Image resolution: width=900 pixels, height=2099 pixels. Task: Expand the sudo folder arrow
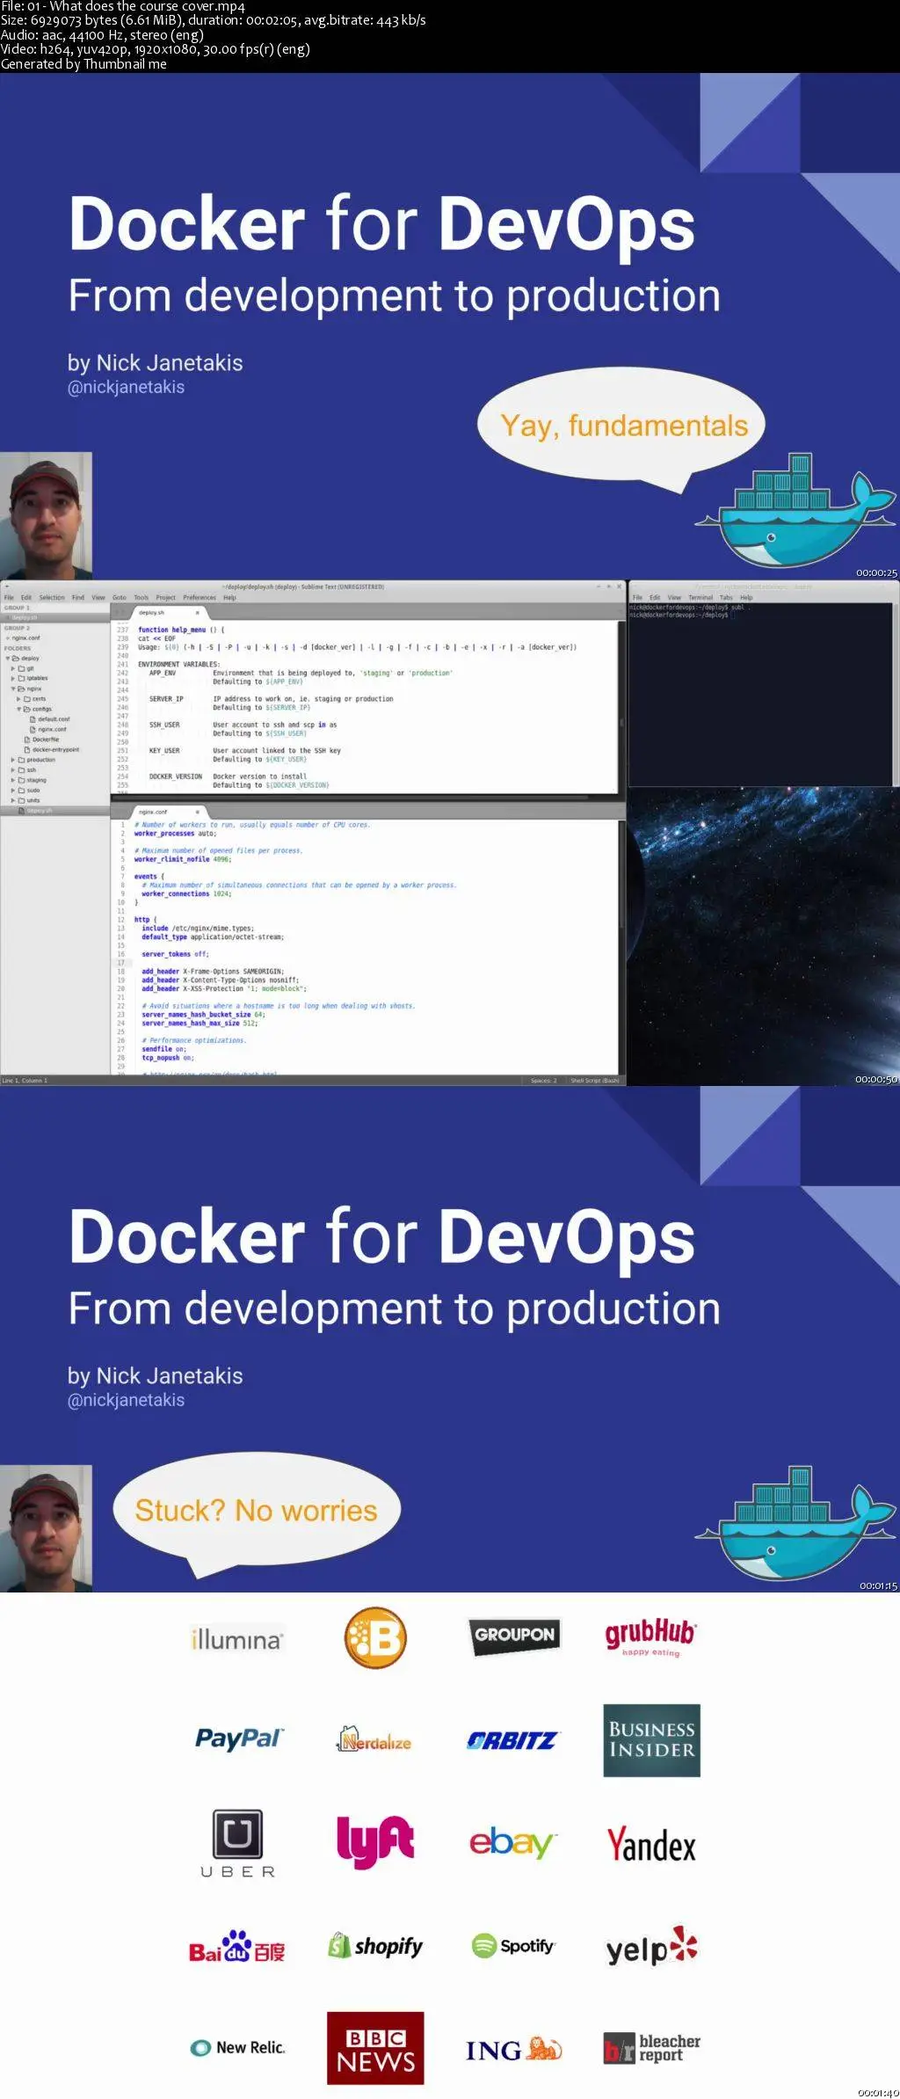point(12,791)
